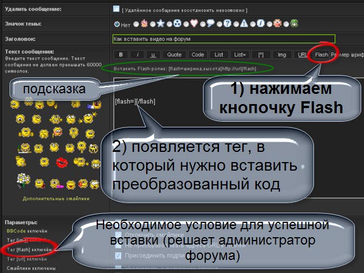Image resolution: width=364 pixels, height=273 pixels.
Task: Insert the smiley holding a red phone
Action: tap(83, 183)
